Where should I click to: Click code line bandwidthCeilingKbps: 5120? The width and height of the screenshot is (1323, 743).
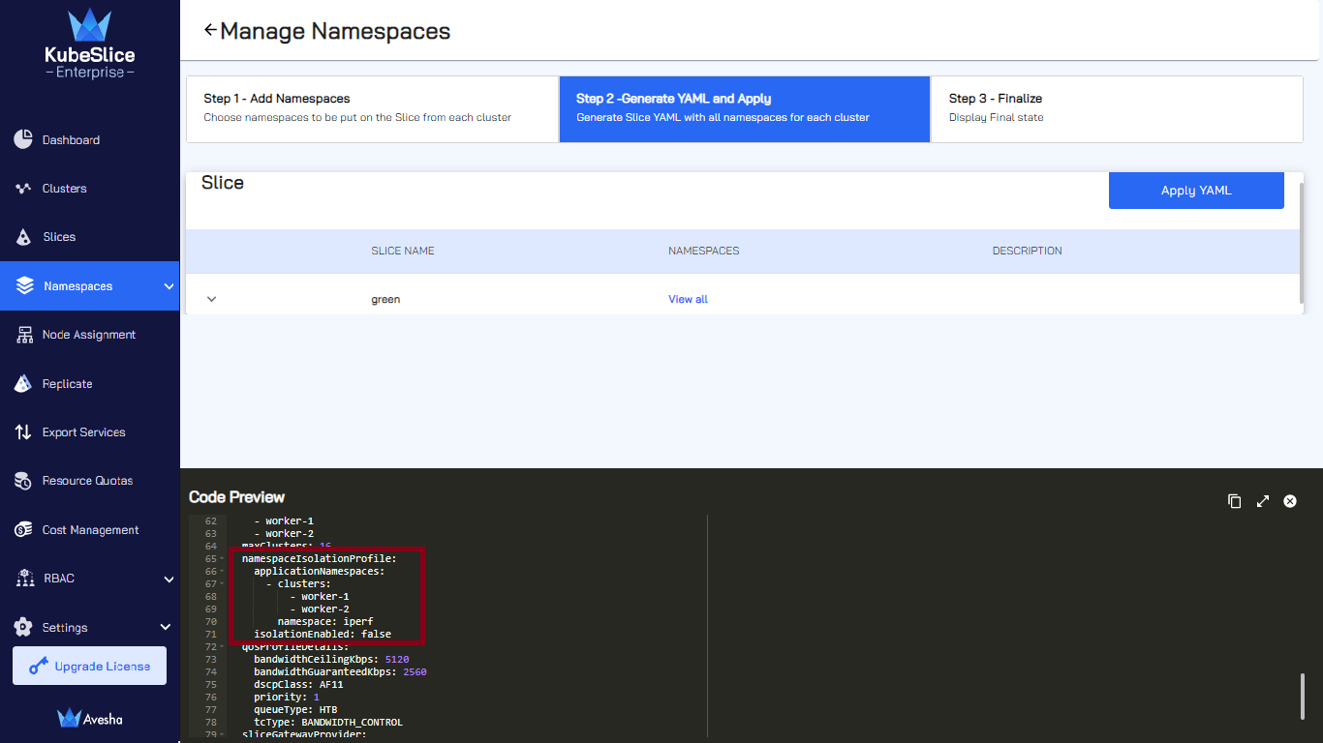[331, 660]
